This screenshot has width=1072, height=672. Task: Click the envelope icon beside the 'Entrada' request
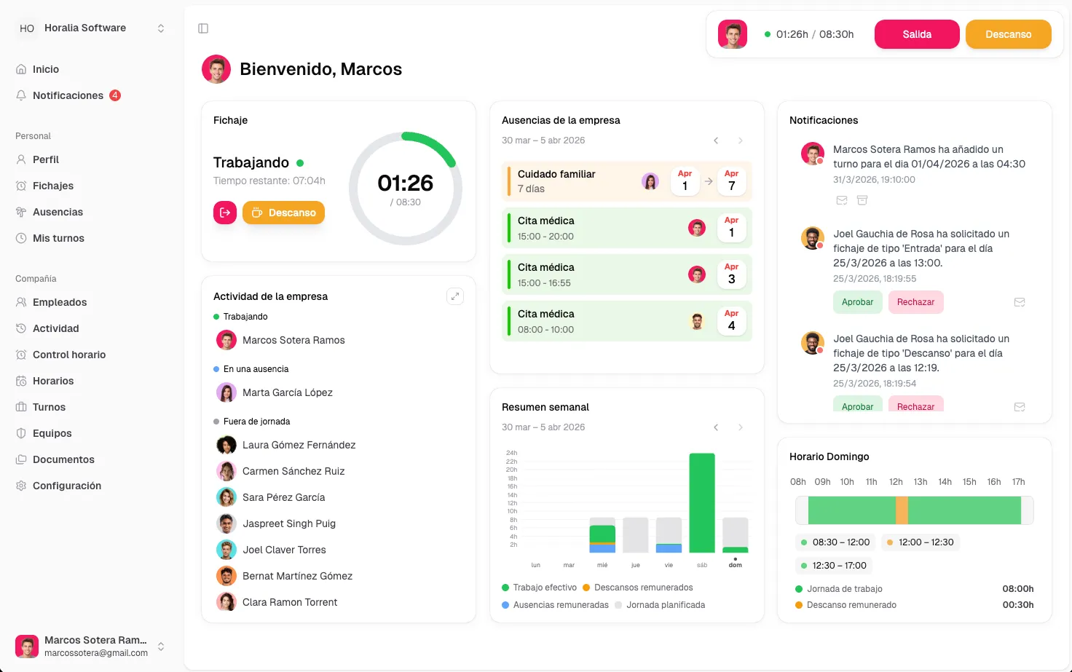point(1020,302)
